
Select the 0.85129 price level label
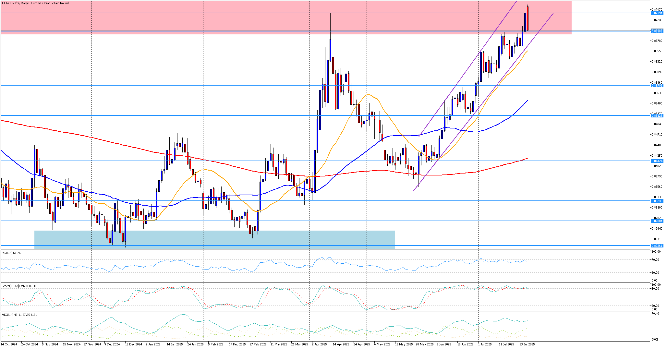[x=657, y=115]
